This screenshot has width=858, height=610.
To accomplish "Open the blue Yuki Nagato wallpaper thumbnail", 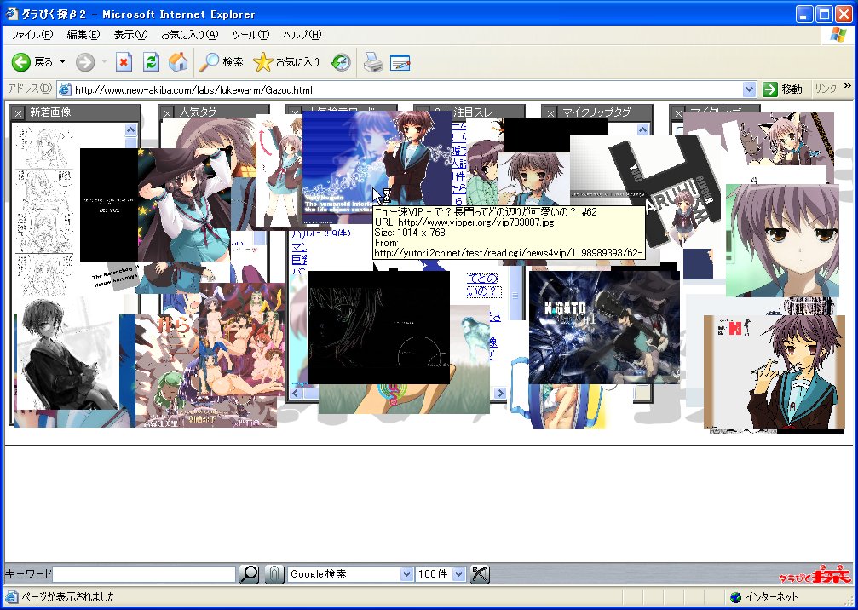I will (377, 167).
